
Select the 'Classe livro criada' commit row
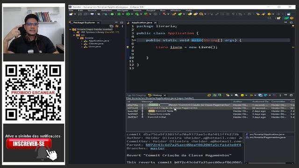point(211,114)
